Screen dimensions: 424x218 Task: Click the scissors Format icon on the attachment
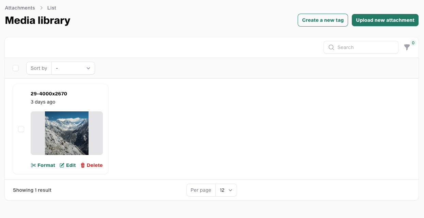coord(33,165)
